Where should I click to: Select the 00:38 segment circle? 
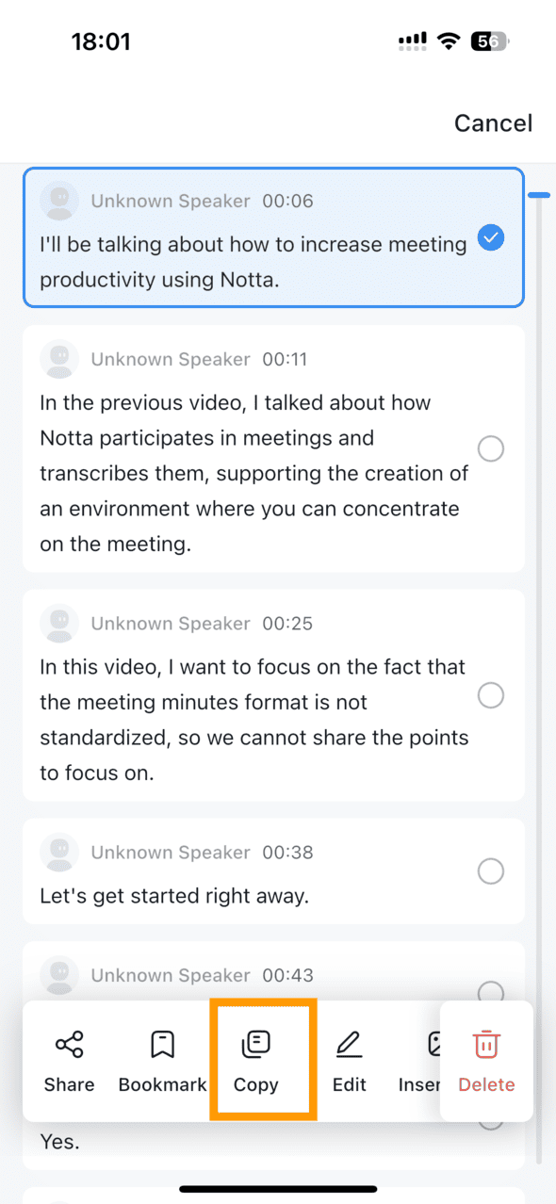[491, 871]
